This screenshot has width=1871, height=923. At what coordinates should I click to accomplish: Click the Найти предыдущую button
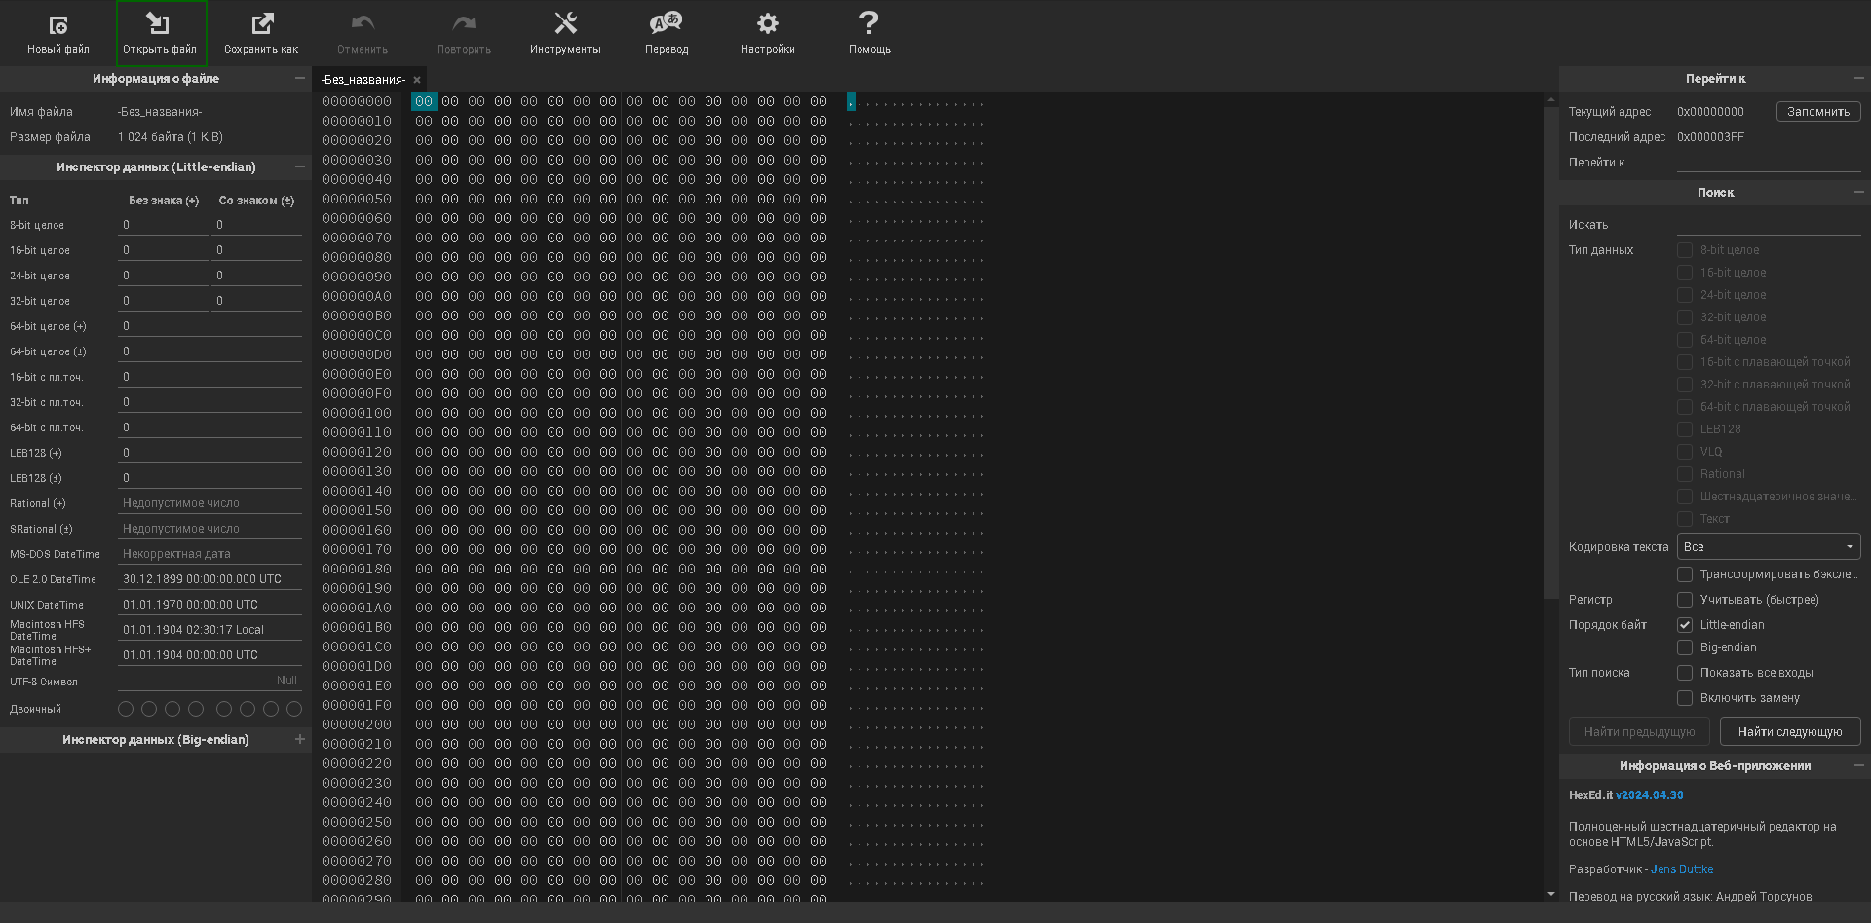[x=1640, y=731]
